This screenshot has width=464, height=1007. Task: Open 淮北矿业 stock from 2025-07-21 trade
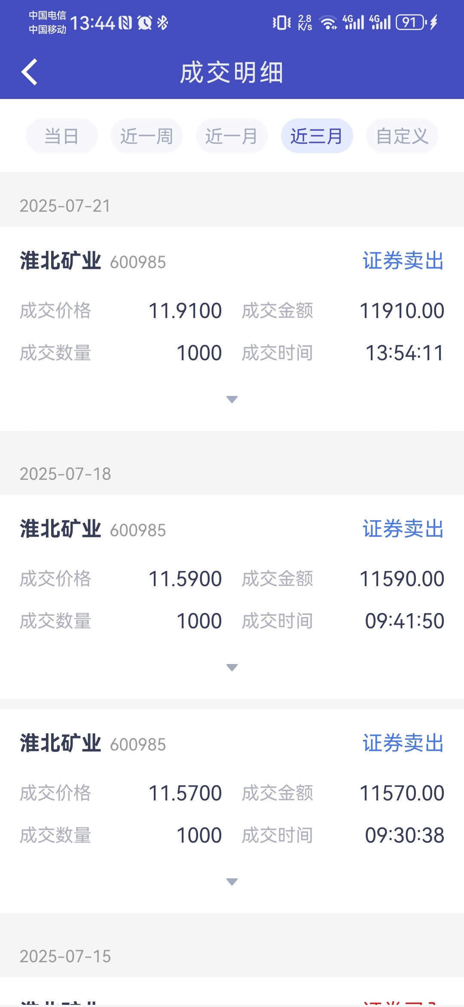61,261
